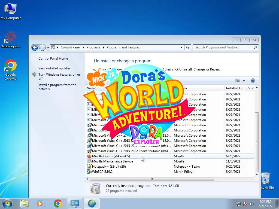
Task: Click the taskbar clock showing 7:54 PM
Action: (x=265, y=204)
